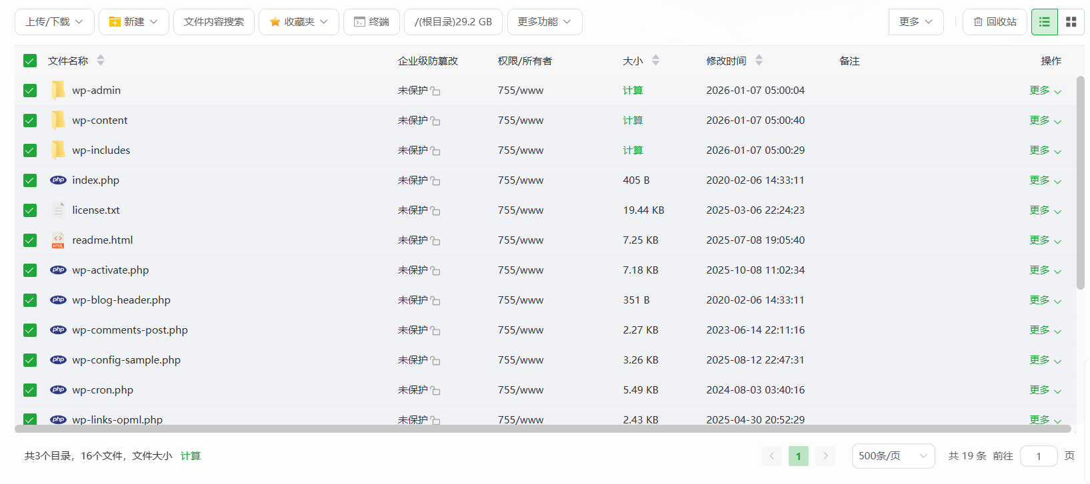The width and height of the screenshot is (1090, 484).
Task: Sort files by size arrows
Action: pos(655,61)
